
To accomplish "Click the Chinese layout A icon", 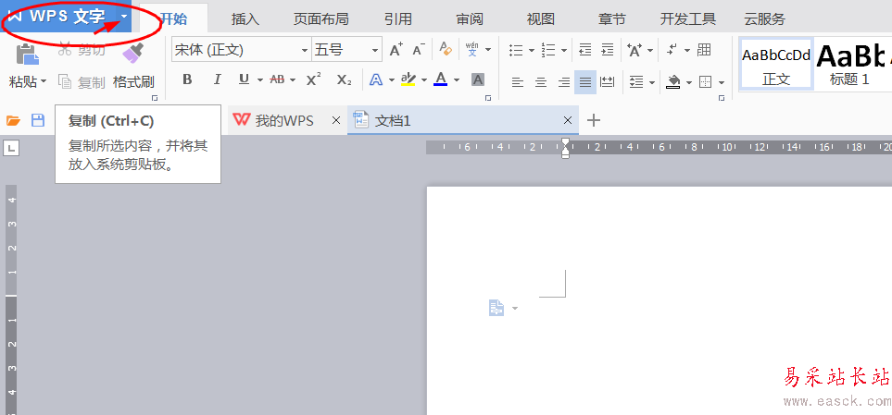I will [x=634, y=50].
